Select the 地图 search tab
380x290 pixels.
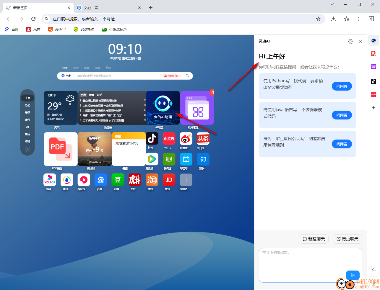pyautogui.click(x=108, y=68)
